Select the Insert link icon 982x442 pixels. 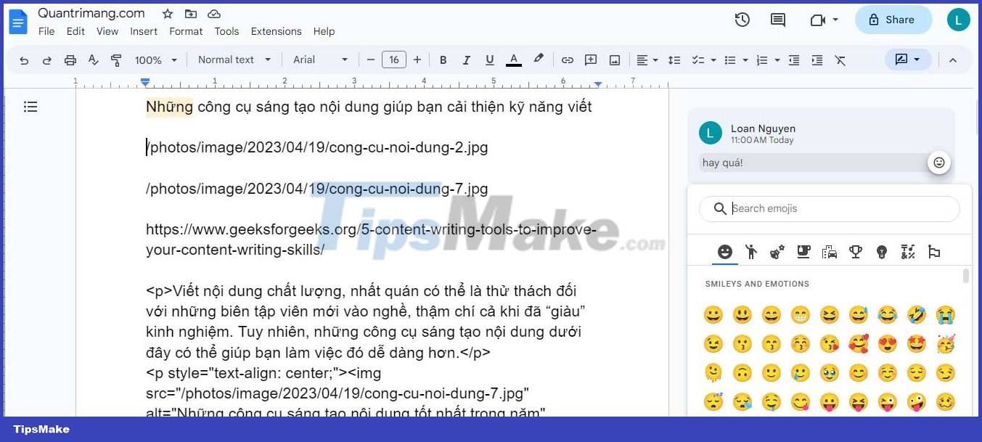click(568, 60)
